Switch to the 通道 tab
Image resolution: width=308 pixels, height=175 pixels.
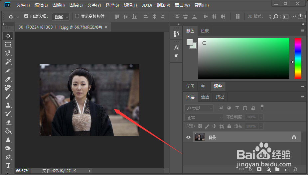tap(205, 97)
